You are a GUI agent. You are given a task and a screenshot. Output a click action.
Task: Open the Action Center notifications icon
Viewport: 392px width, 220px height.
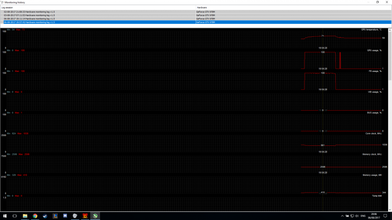pyautogui.click(x=385, y=216)
